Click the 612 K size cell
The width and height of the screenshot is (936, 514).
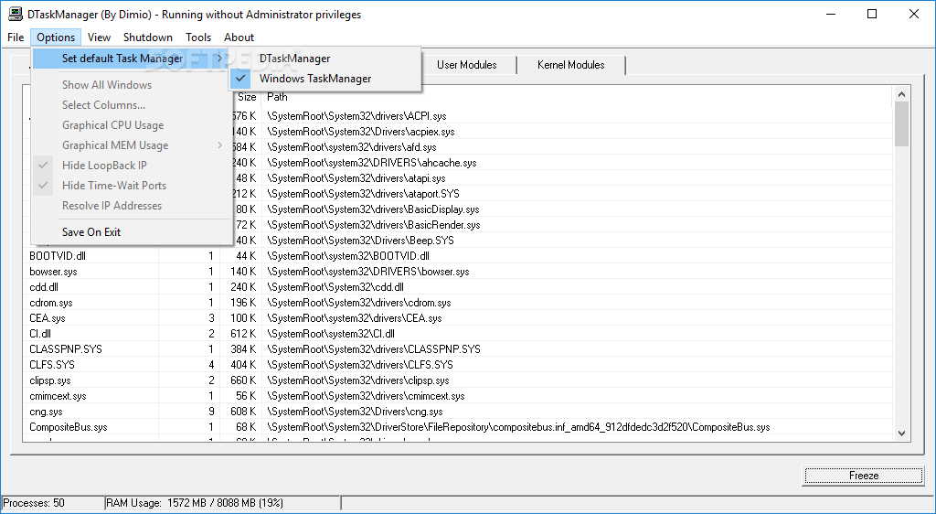[x=243, y=334]
